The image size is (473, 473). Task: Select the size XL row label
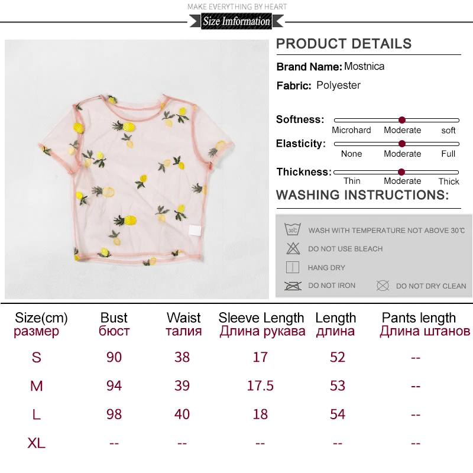click(x=37, y=443)
